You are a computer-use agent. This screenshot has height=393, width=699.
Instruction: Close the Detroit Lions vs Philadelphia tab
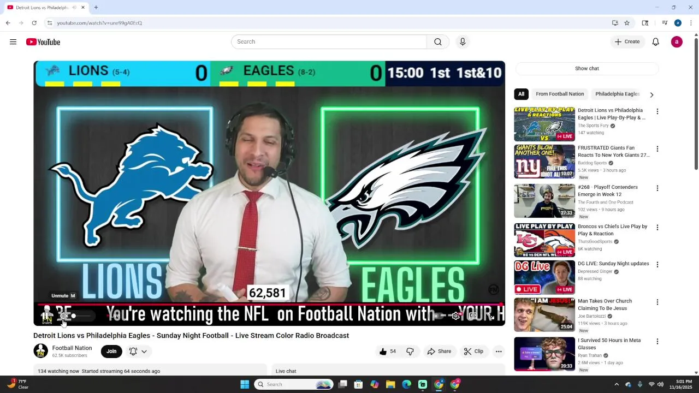[x=83, y=8]
